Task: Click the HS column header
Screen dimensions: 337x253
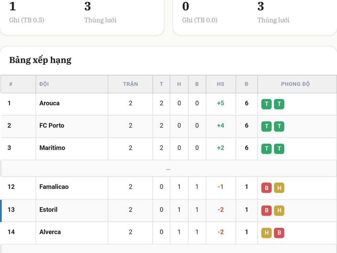Action: coord(220,84)
